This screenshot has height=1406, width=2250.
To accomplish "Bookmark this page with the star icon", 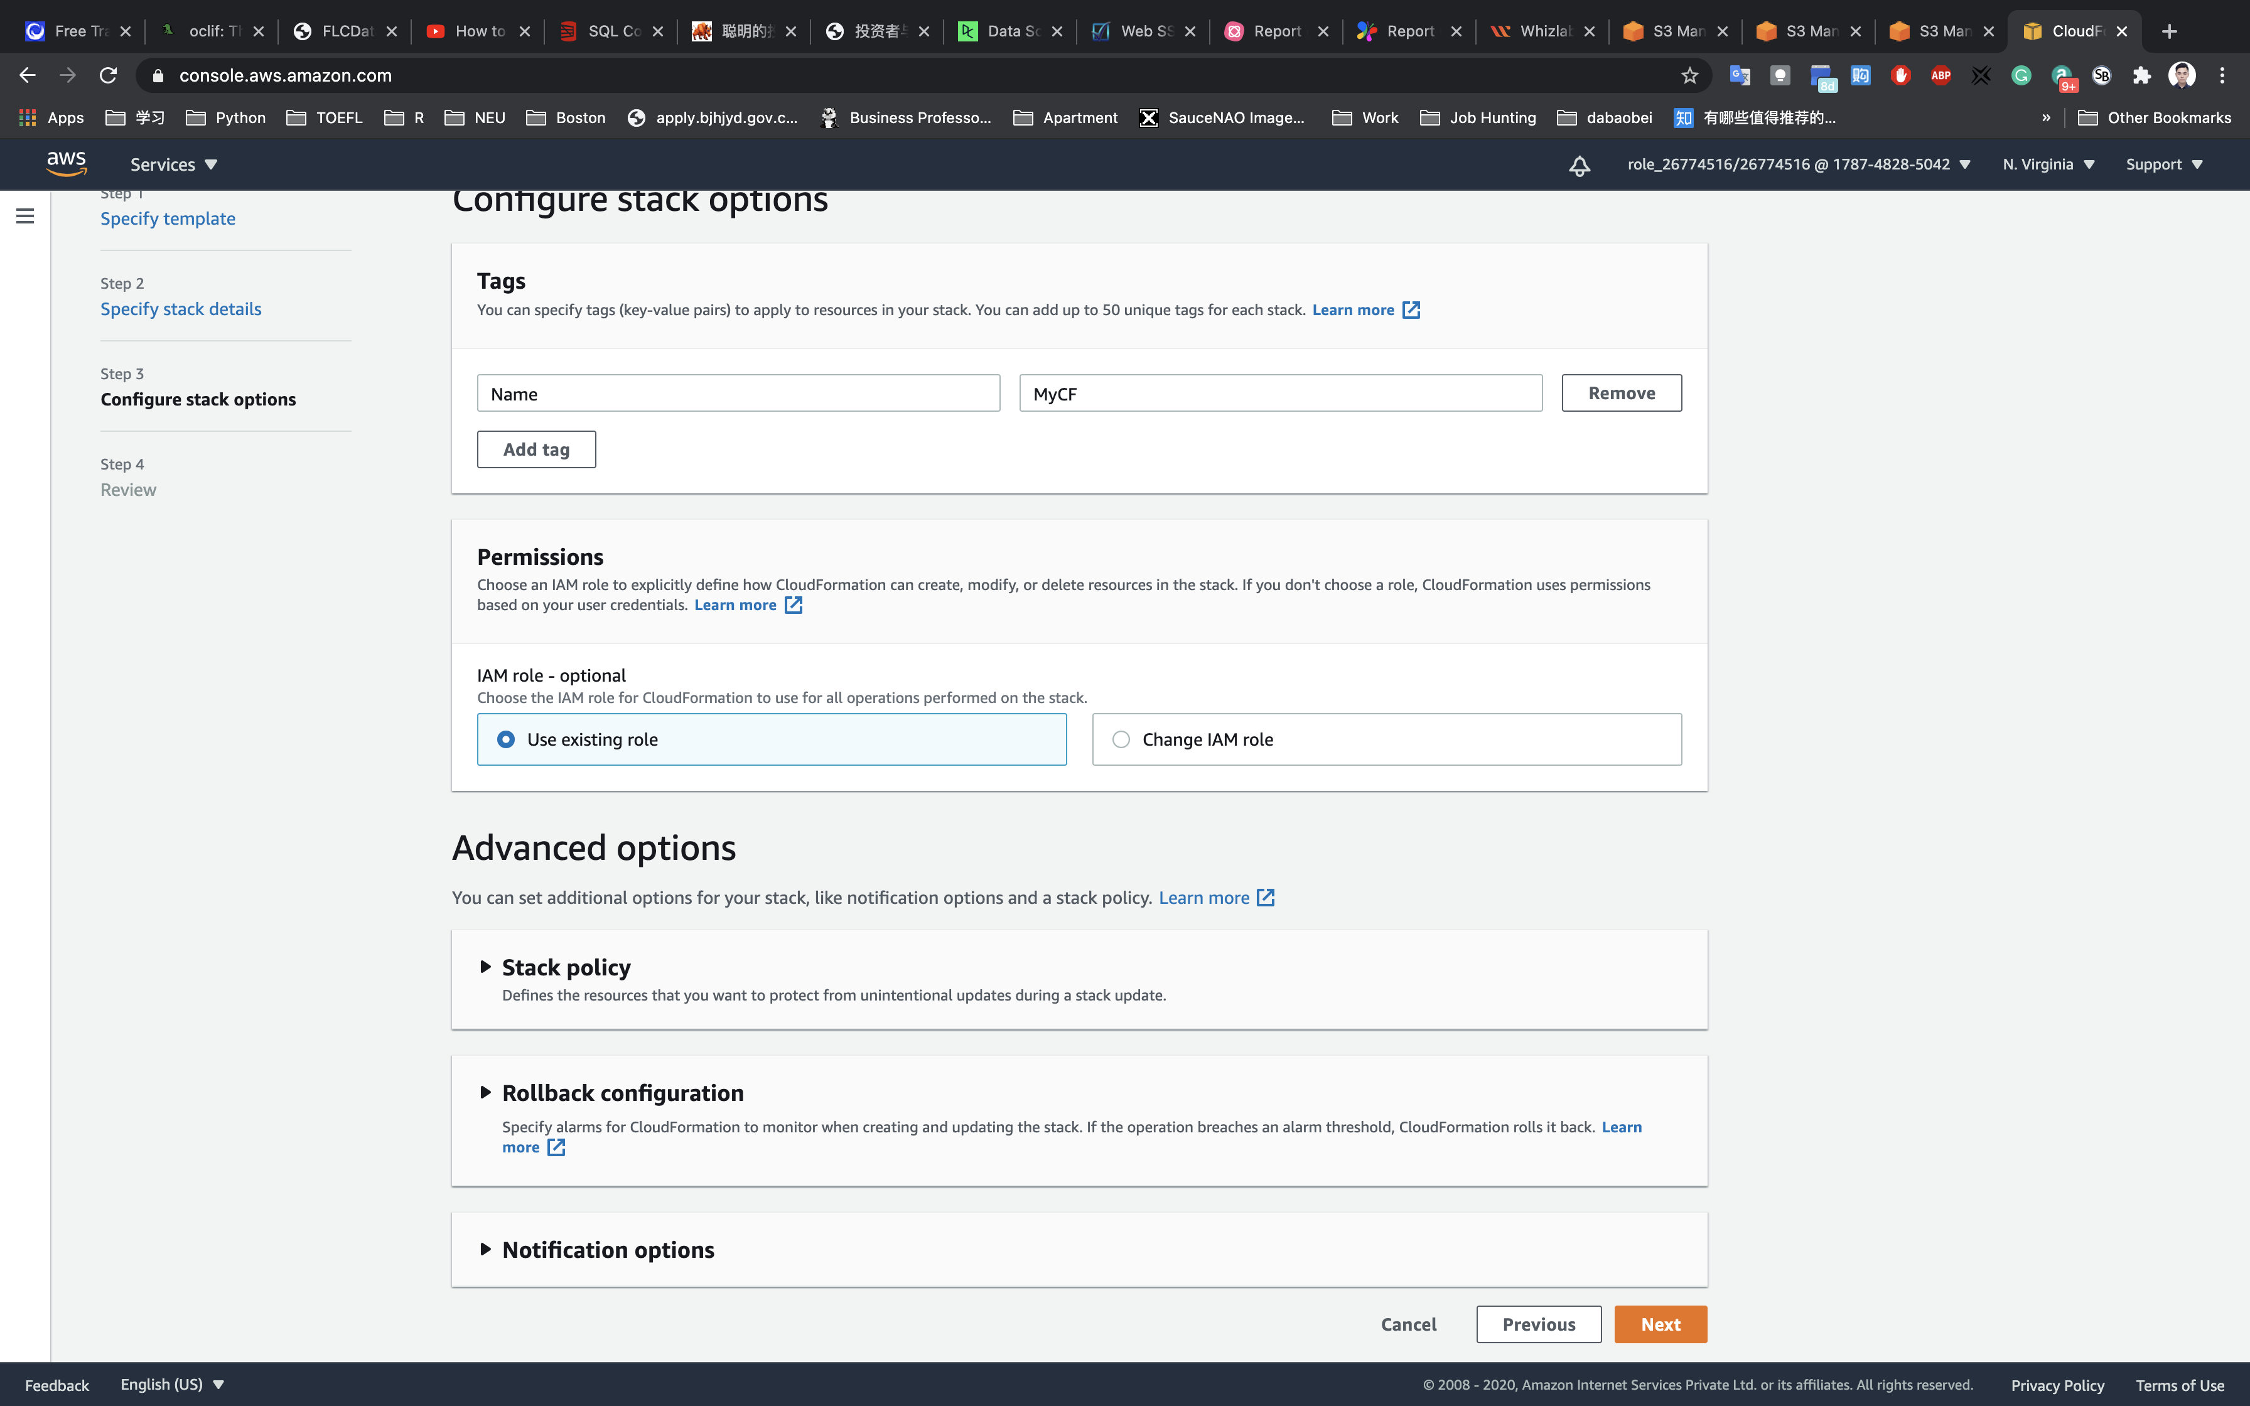I will point(1689,75).
